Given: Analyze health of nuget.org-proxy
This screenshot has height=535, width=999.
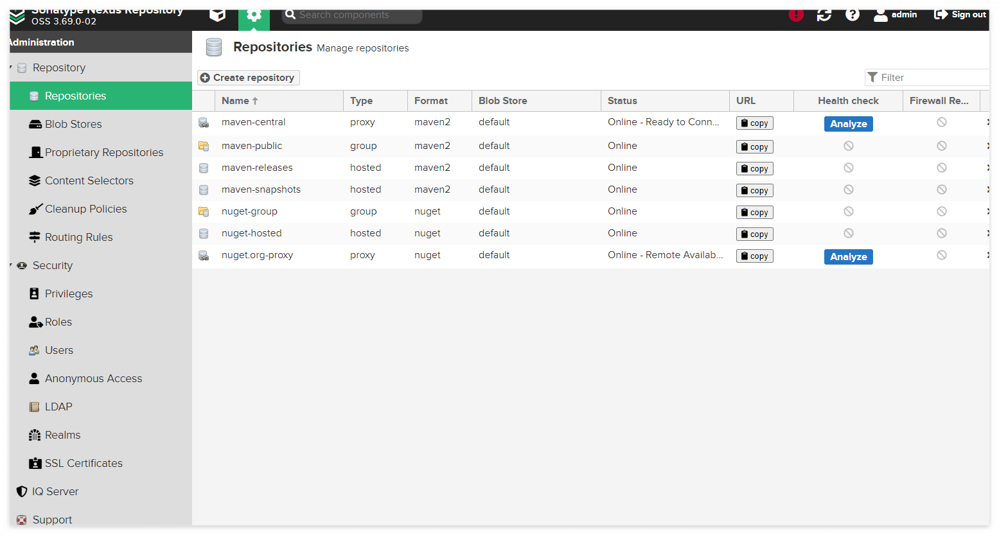Looking at the screenshot, I should (x=848, y=257).
